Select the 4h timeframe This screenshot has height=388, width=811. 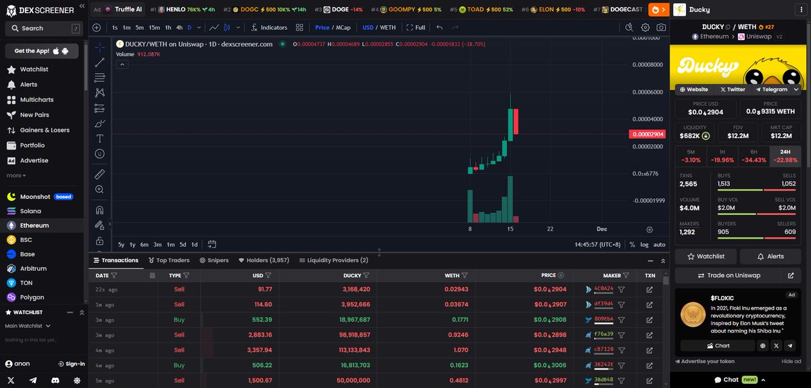click(x=179, y=28)
